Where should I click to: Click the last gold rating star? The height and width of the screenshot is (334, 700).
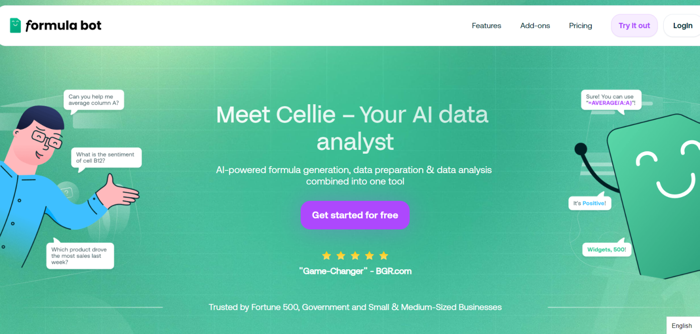click(384, 255)
